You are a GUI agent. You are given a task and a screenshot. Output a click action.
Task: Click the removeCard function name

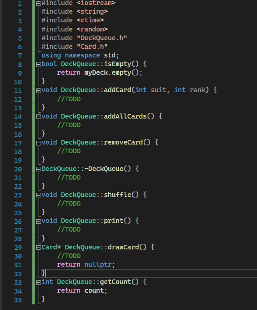[x=123, y=143]
